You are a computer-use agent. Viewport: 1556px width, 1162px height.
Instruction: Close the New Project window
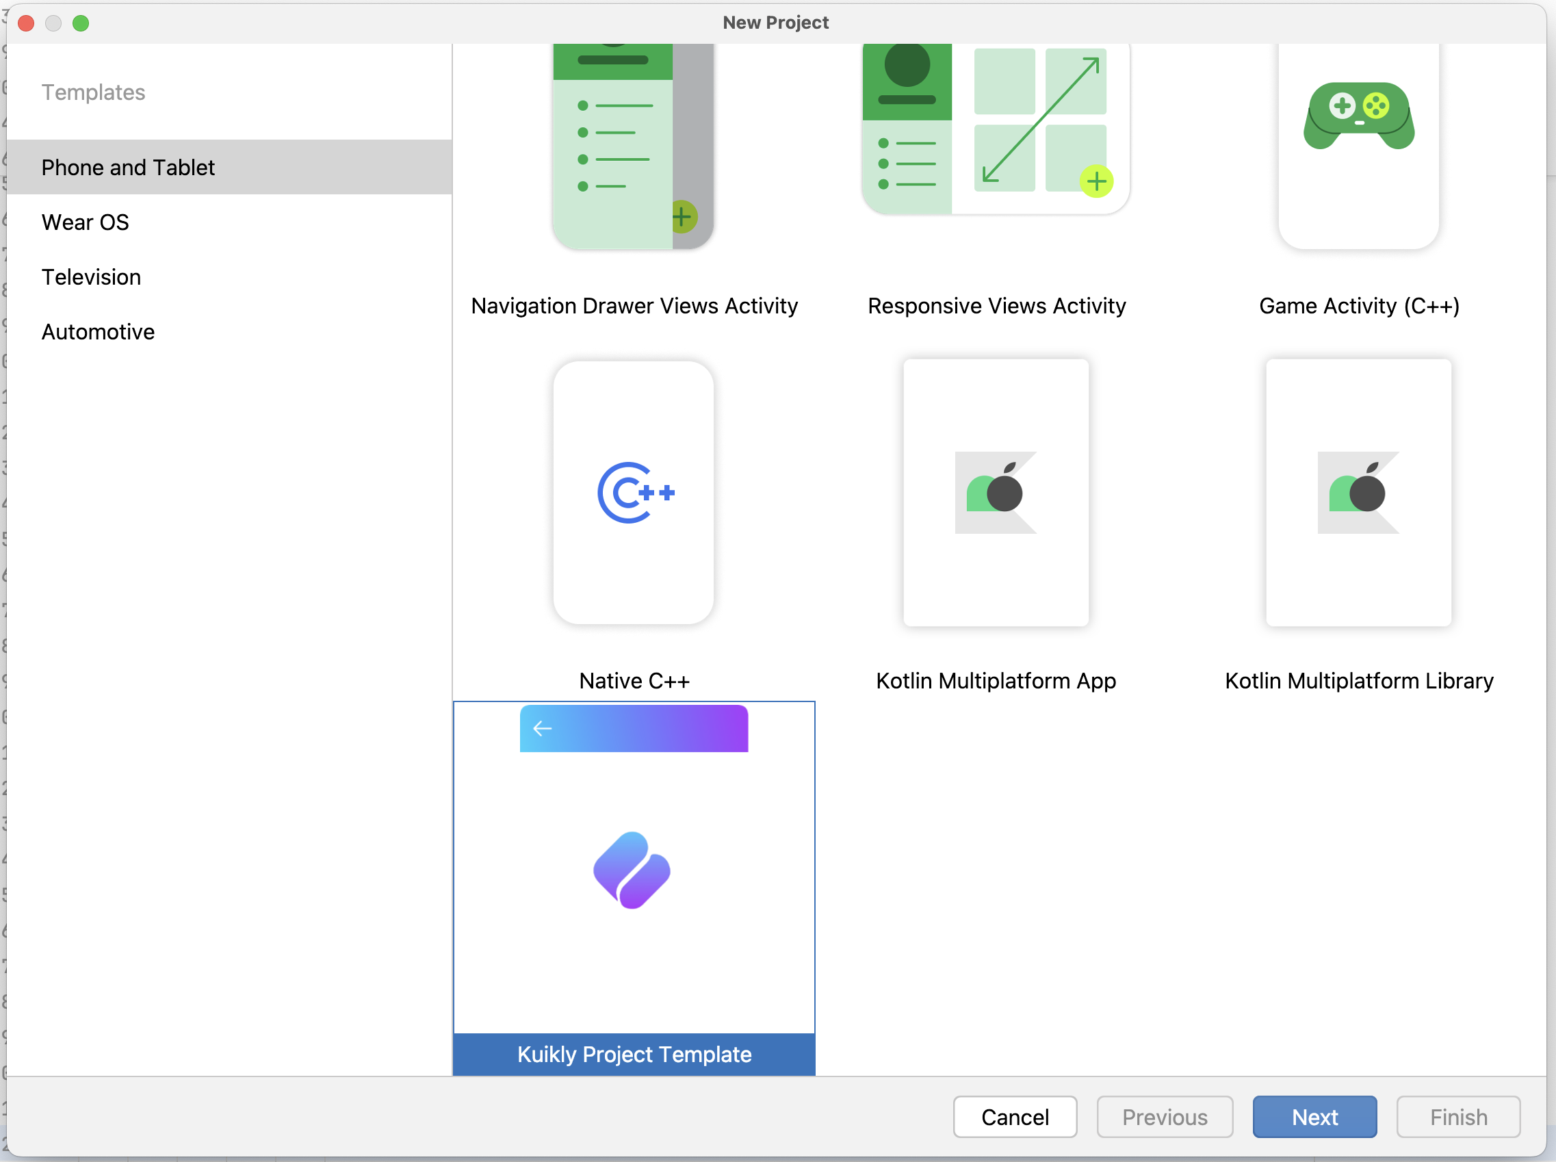pyautogui.click(x=26, y=23)
